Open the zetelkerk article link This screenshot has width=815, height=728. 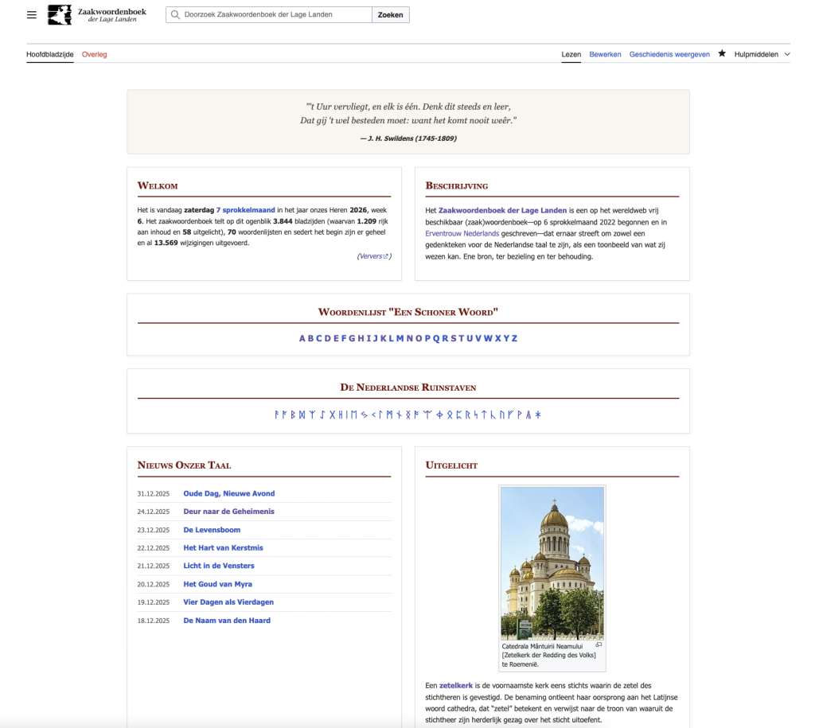[456, 685]
